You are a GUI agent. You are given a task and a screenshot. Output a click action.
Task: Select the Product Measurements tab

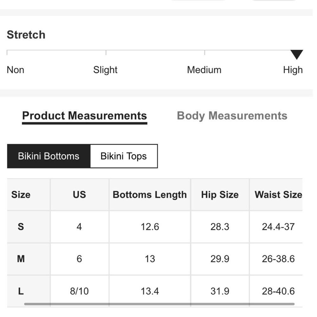click(x=85, y=116)
